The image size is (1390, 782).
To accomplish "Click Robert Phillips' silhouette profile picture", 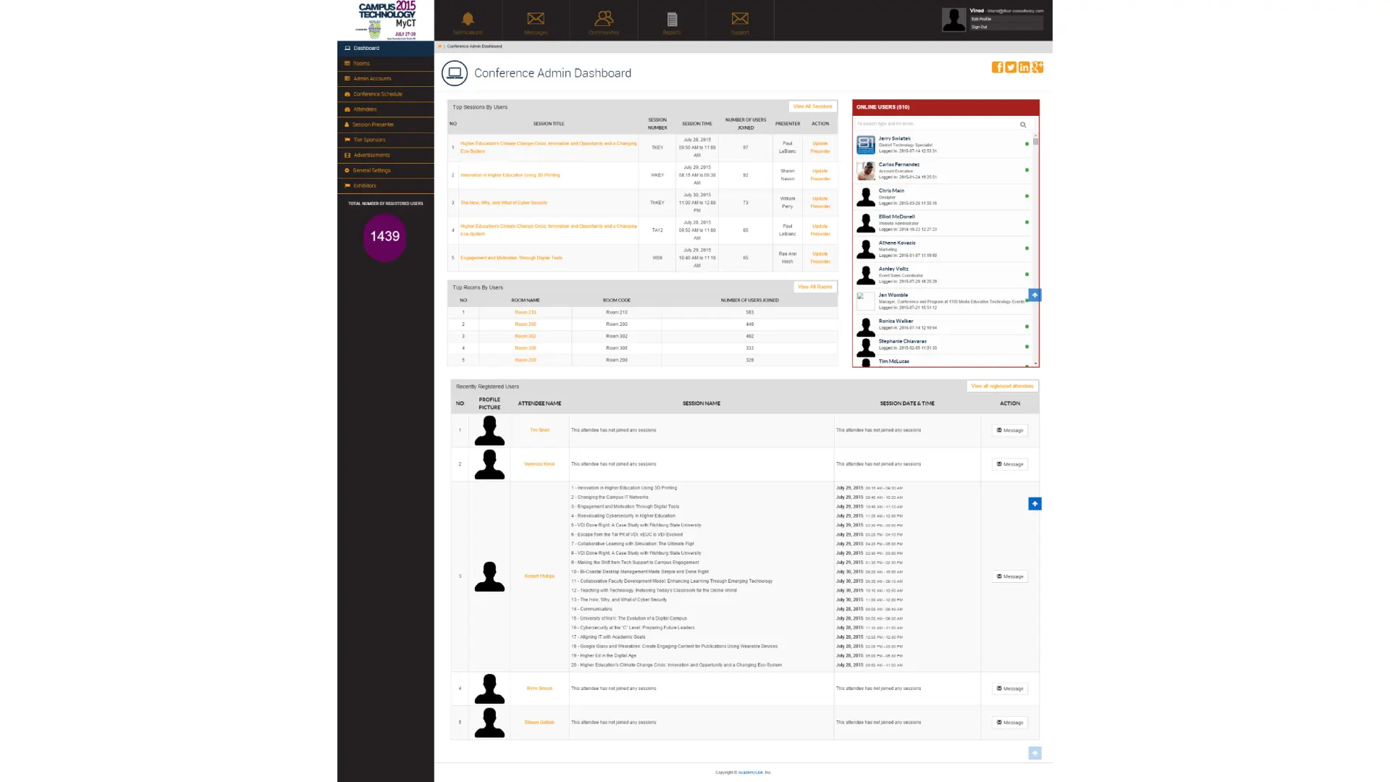I will pyautogui.click(x=489, y=576).
